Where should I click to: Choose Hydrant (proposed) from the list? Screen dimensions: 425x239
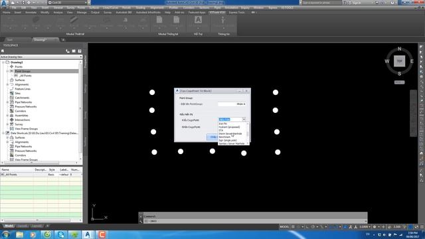click(x=229, y=127)
